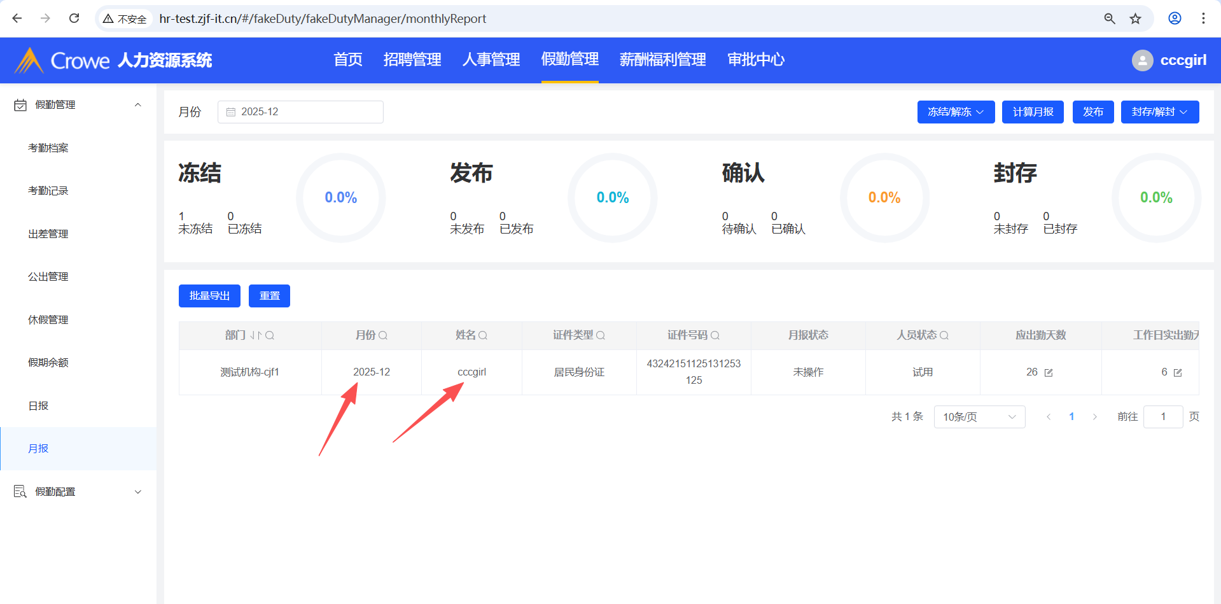Click the 冻结 progress ring showing 0.0%

tap(341, 198)
